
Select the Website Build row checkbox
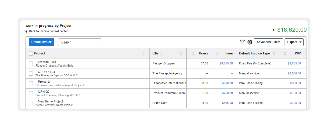pos(31,64)
